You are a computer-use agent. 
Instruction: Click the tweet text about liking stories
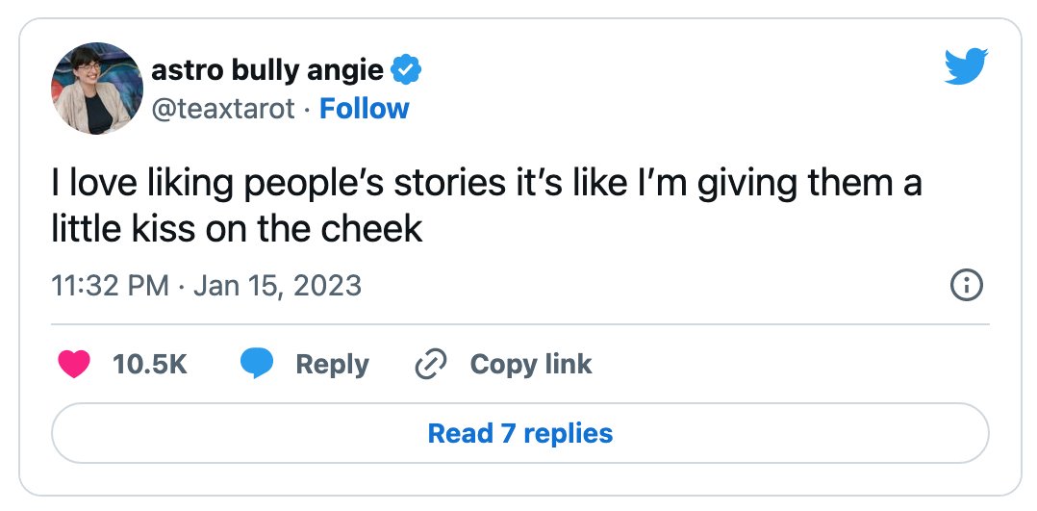coord(487,207)
